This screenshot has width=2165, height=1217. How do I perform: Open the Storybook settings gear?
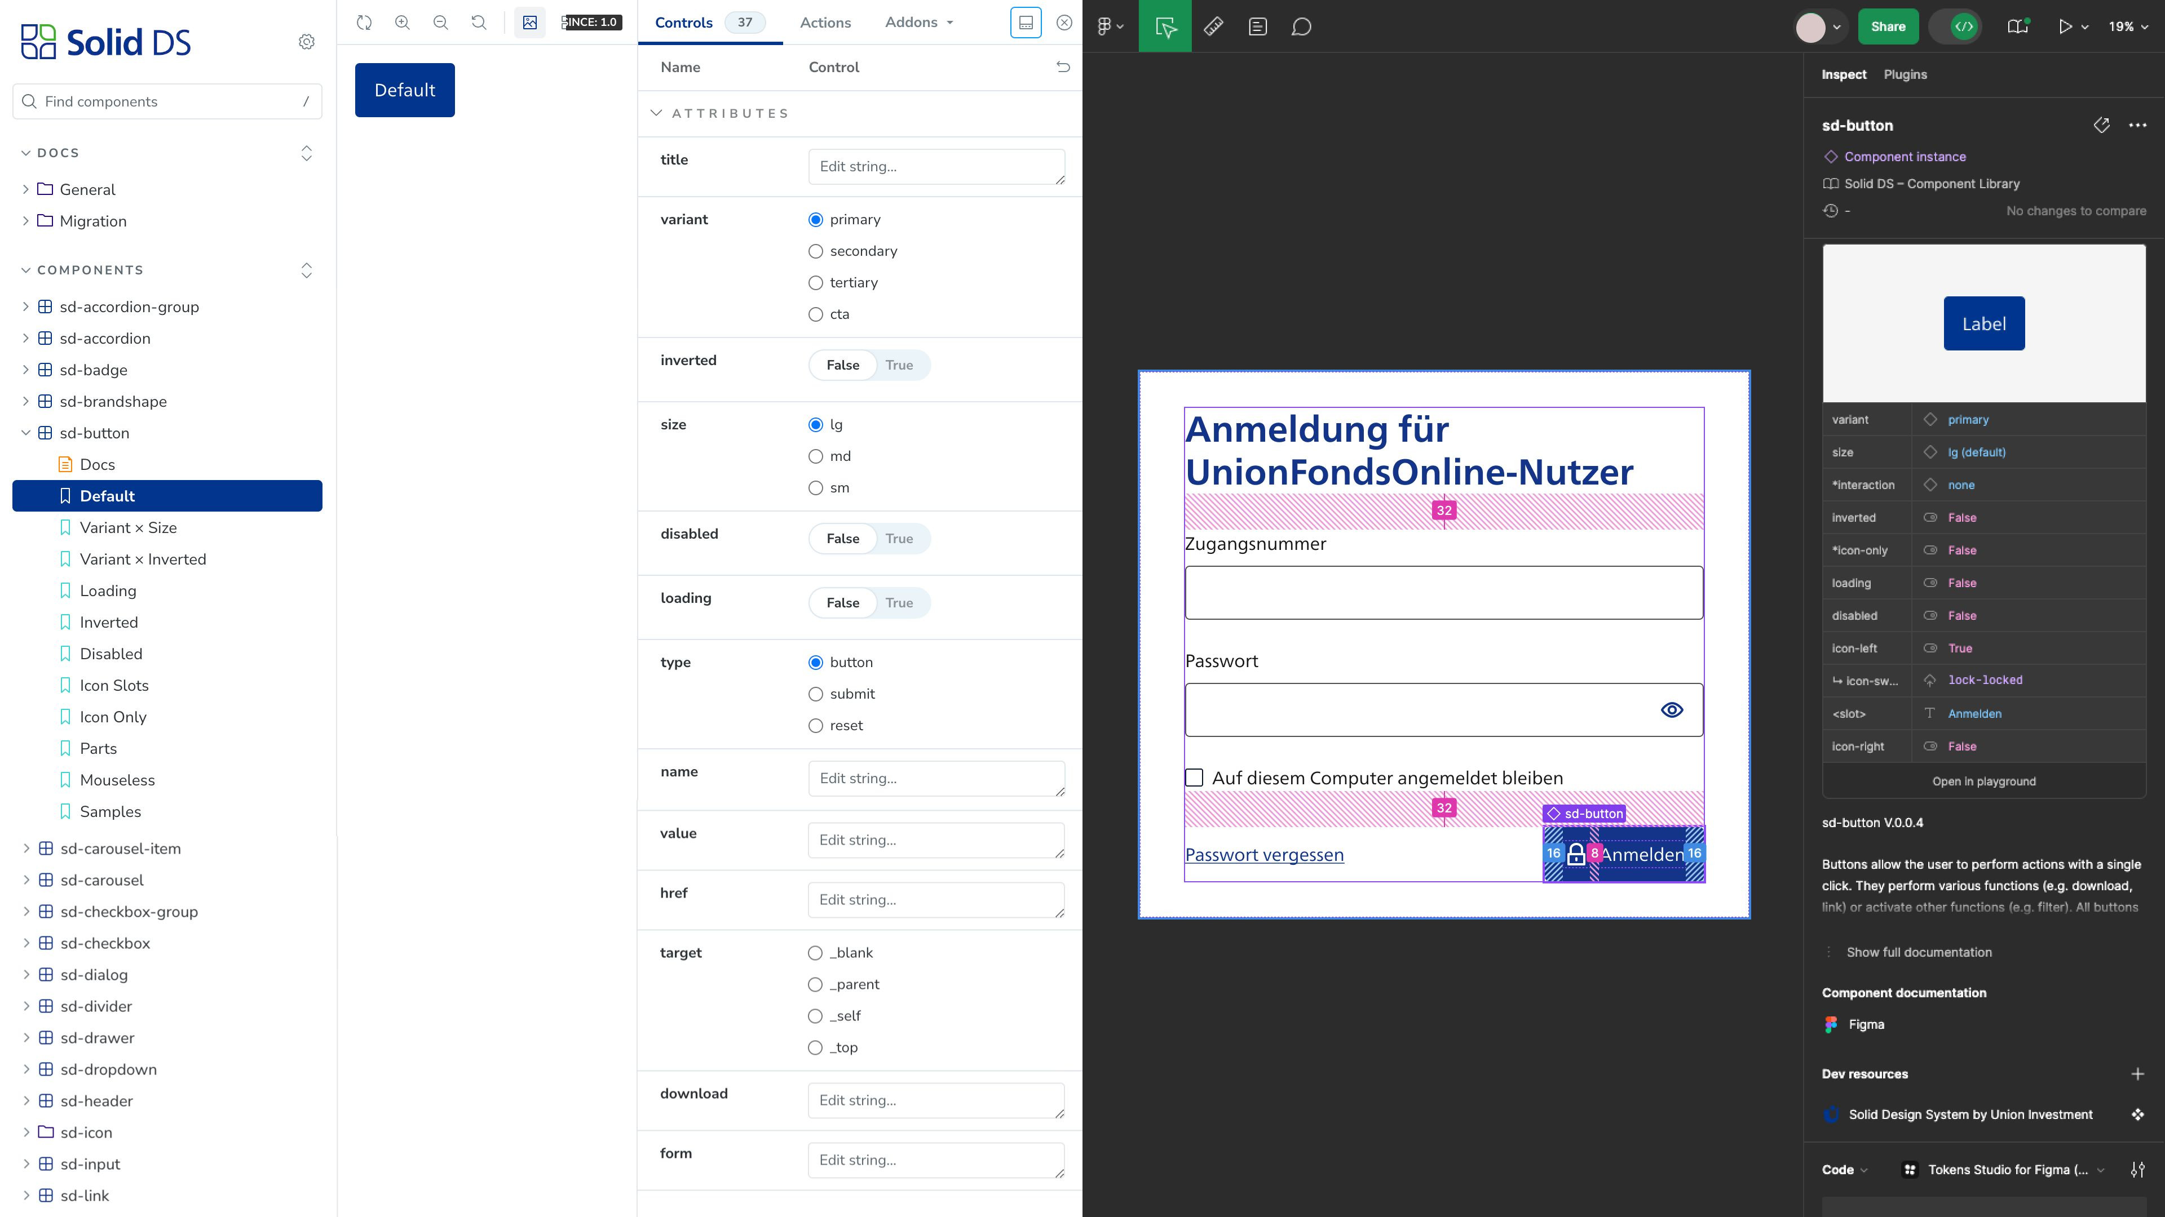coord(307,41)
